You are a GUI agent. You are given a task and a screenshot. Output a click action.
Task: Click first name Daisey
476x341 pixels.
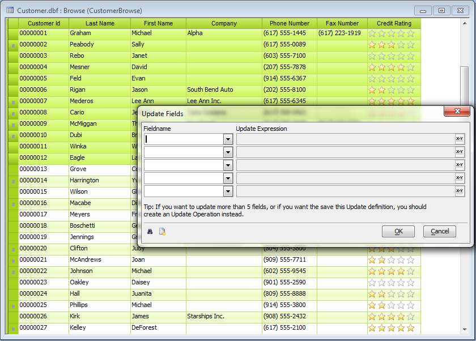pos(141,282)
